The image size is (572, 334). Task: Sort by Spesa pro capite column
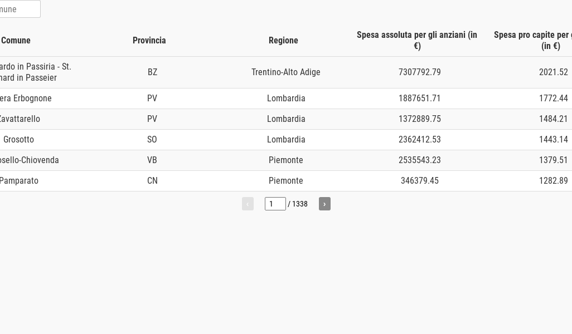pyautogui.click(x=532, y=40)
